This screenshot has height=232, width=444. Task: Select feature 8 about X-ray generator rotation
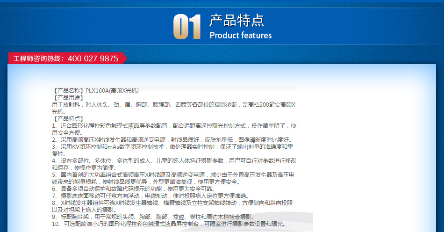(172, 203)
